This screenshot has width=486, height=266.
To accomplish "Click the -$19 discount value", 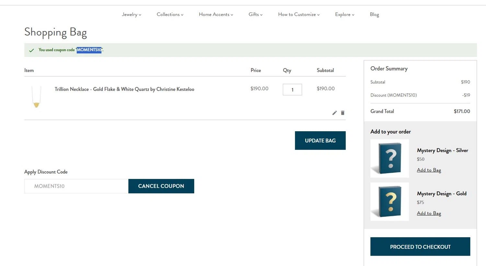I will tap(466, 95).
